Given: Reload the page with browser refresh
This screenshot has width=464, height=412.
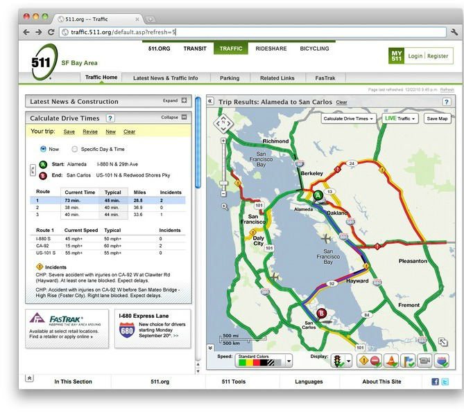Looking at the screenshot, I should 51,32.
